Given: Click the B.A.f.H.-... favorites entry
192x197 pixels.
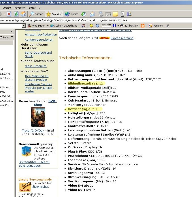Looking at the screenshot, I should point(7,79).
